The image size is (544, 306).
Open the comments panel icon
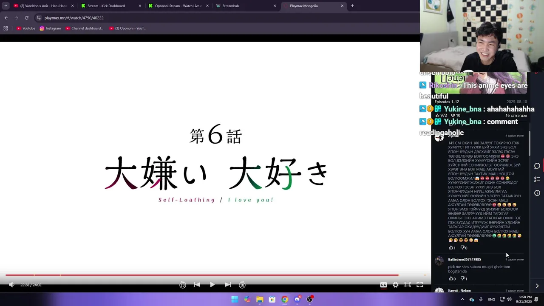tap(537, 166)
